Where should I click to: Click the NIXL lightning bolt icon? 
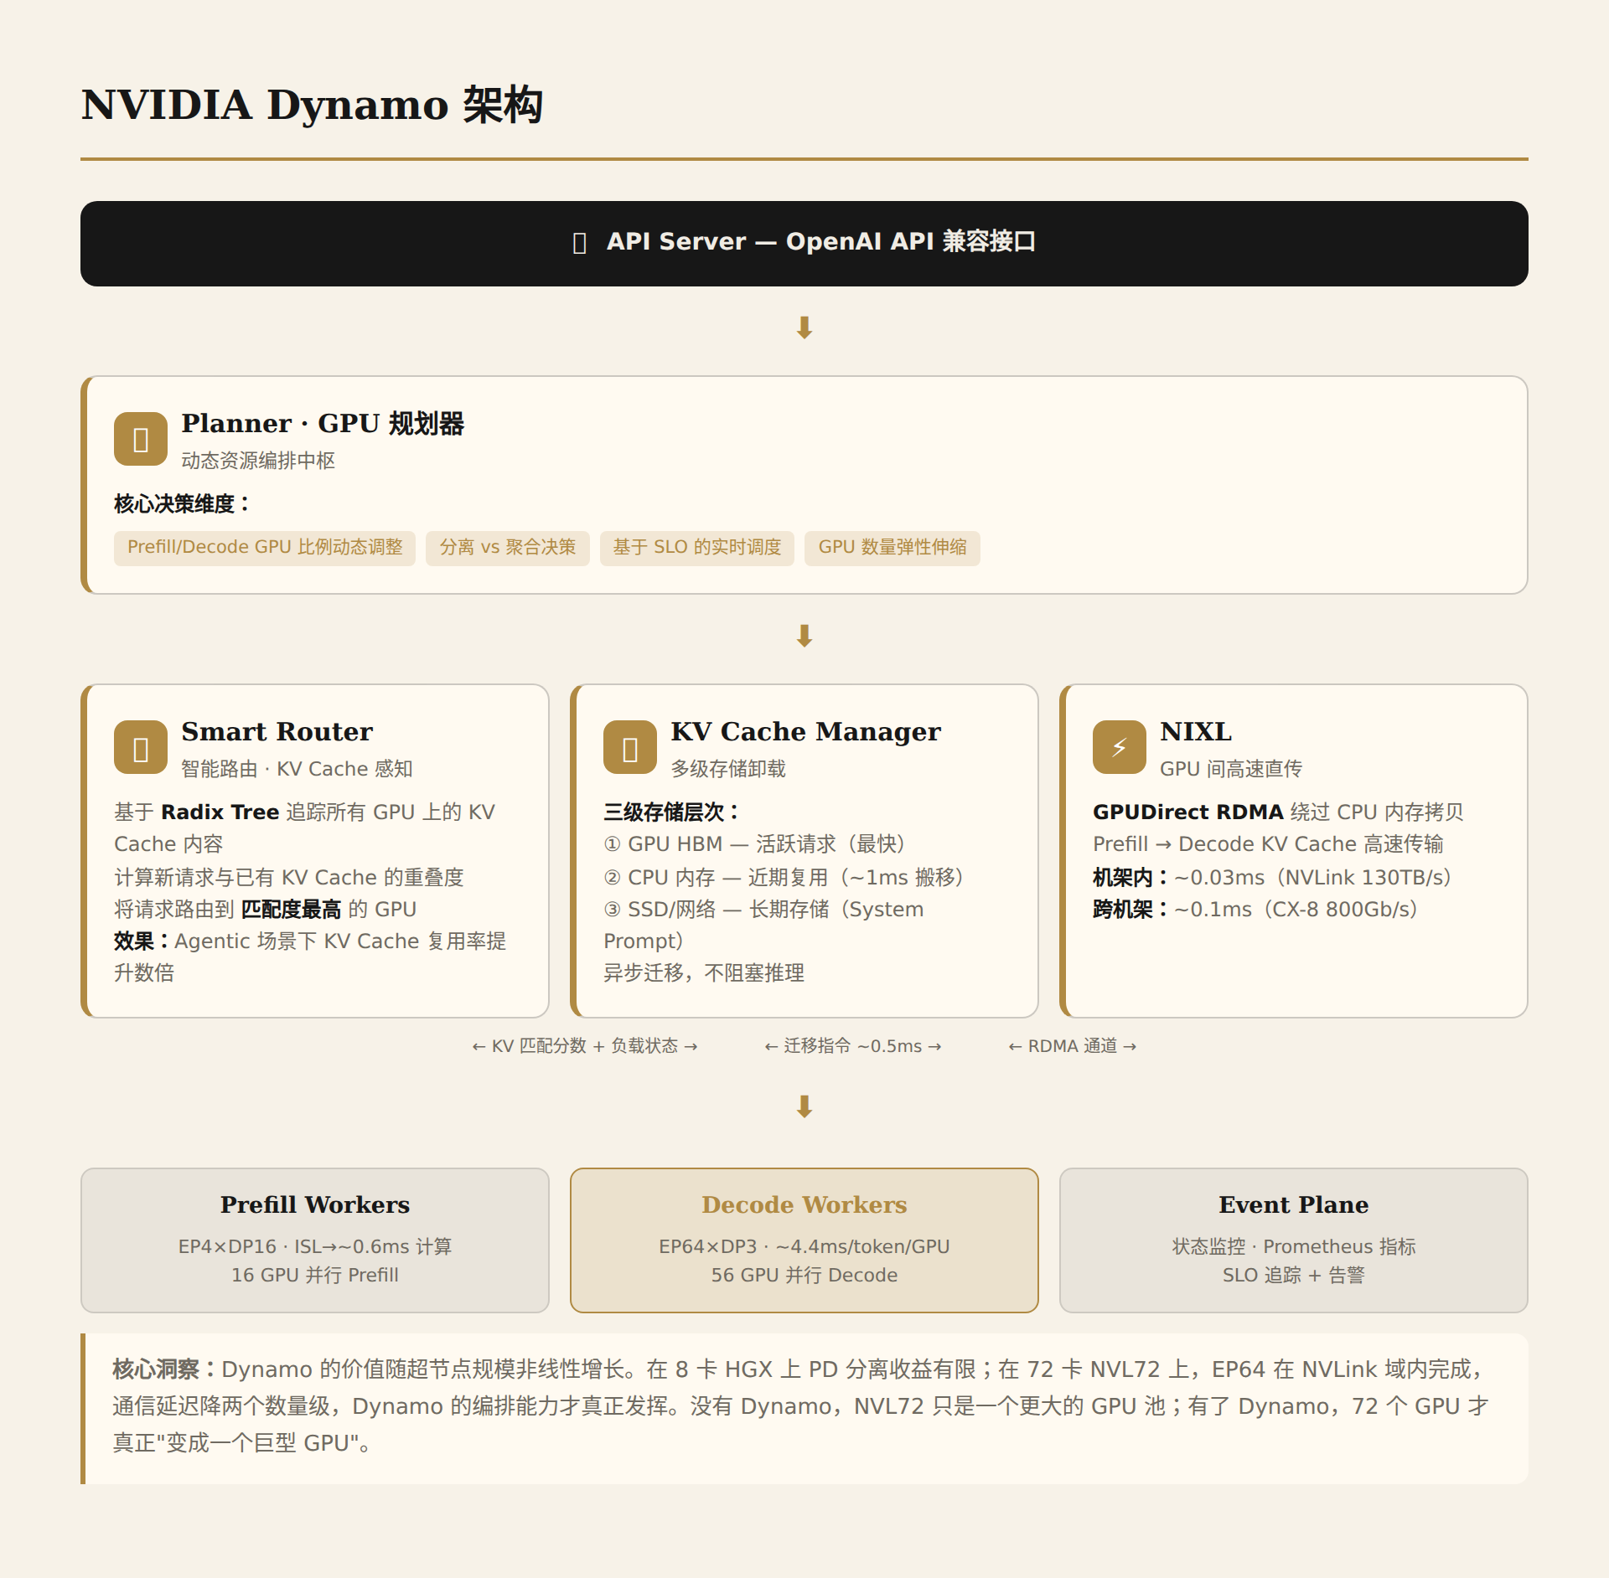[1120, 747]
